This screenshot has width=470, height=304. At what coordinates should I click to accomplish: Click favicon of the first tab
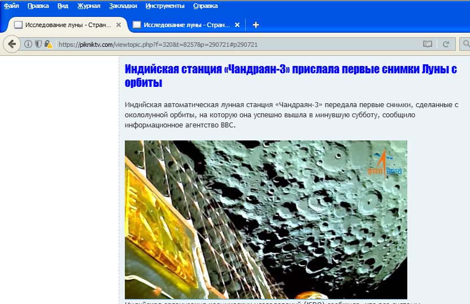18,25
